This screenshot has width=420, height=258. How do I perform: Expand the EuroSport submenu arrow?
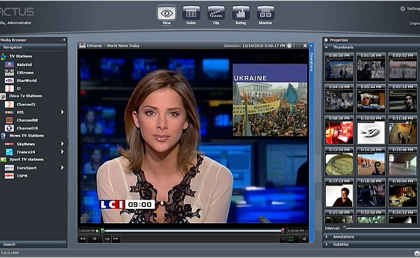(62, 168)
